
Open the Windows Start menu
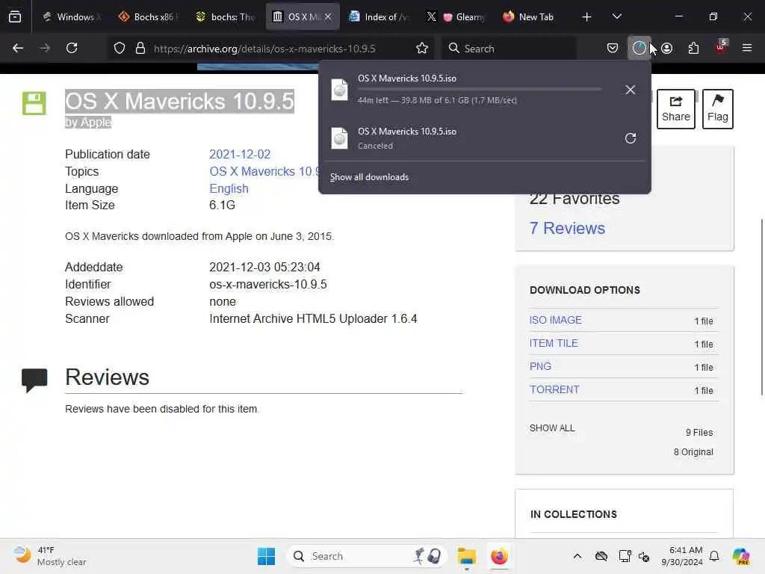tap(267, 556)
